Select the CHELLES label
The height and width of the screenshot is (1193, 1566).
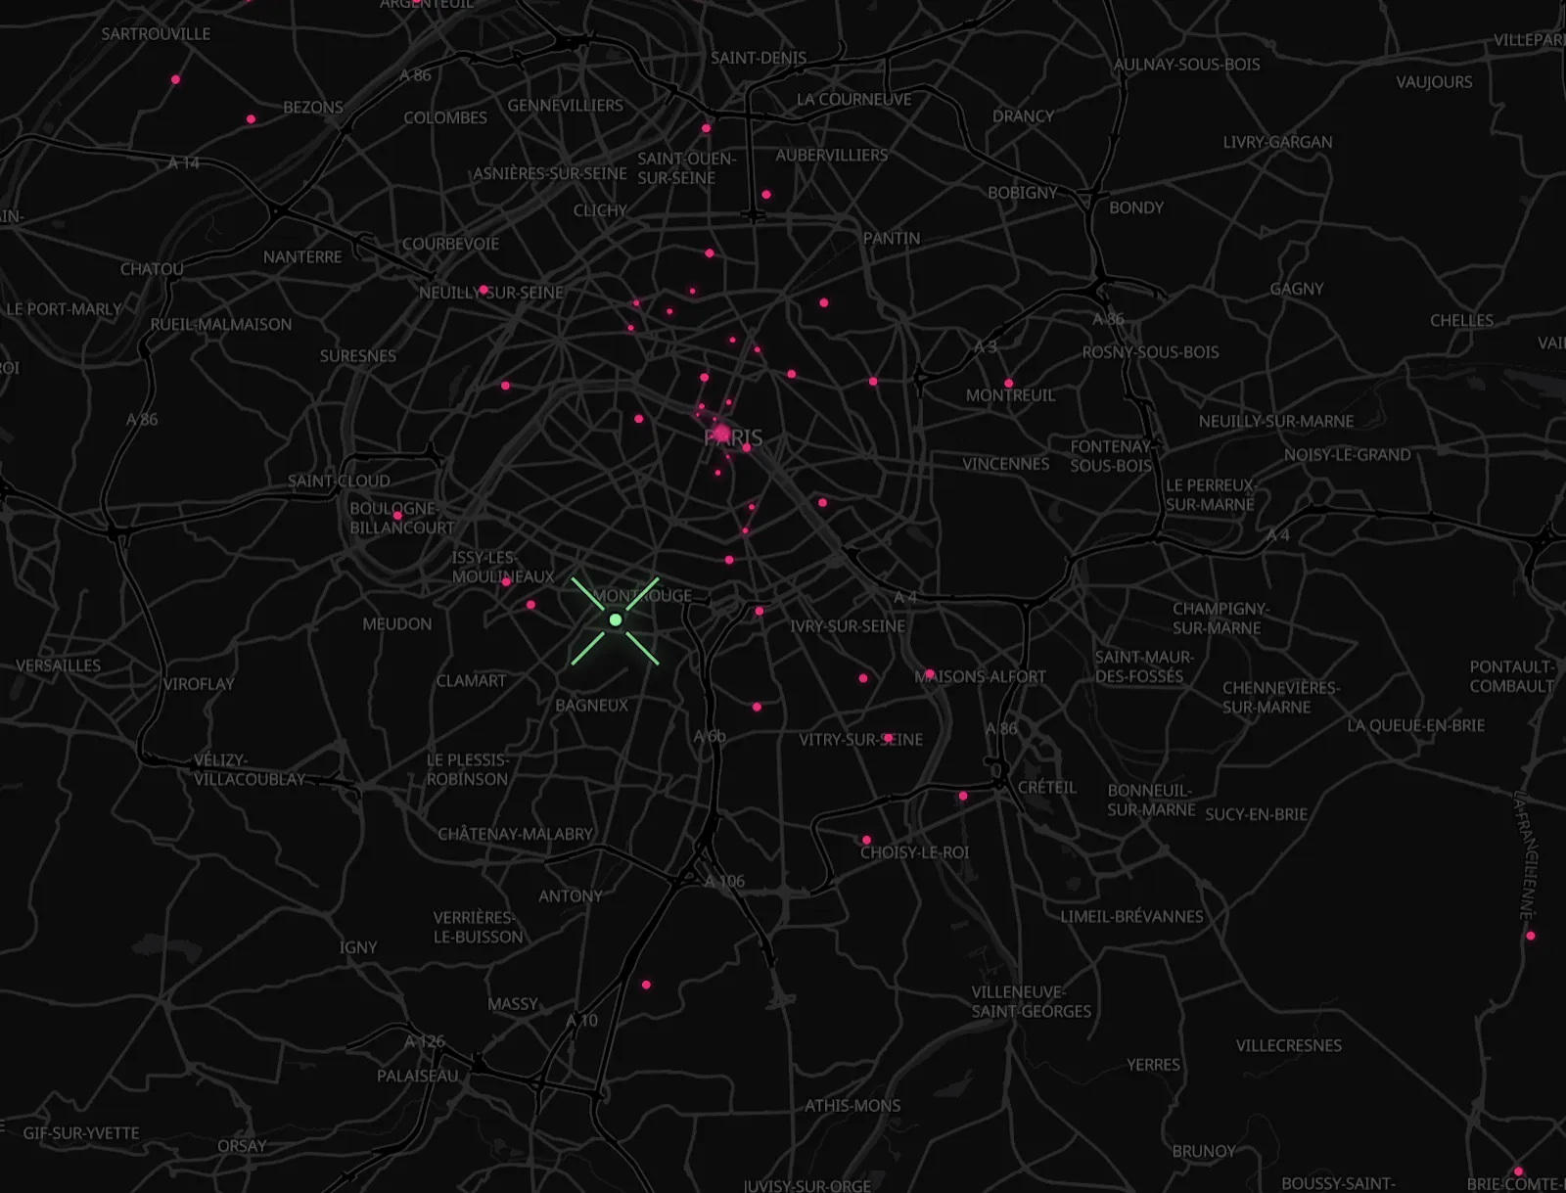(x=1461, y=320)
